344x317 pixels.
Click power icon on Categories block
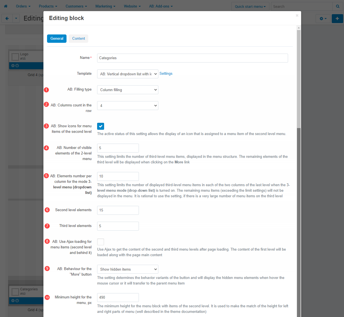pos(17,301)
